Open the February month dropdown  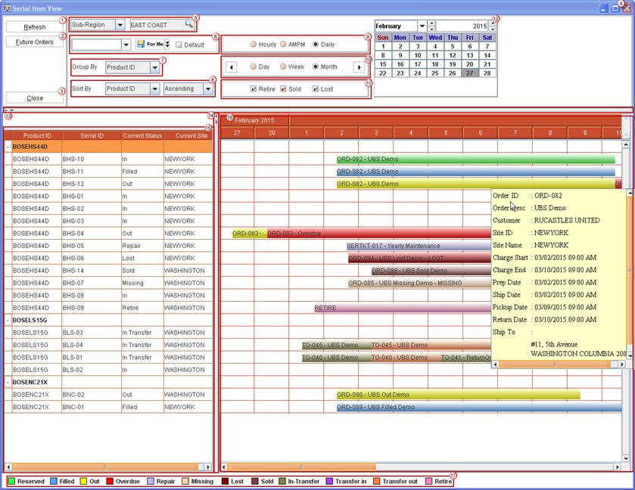[422, 26]
